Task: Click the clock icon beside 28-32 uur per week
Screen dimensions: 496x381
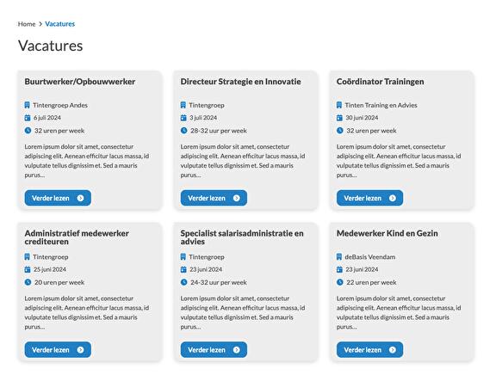Action: tap(183, 130)
